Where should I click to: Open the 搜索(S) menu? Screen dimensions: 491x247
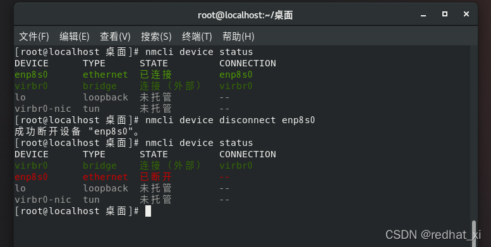[156, 37]
